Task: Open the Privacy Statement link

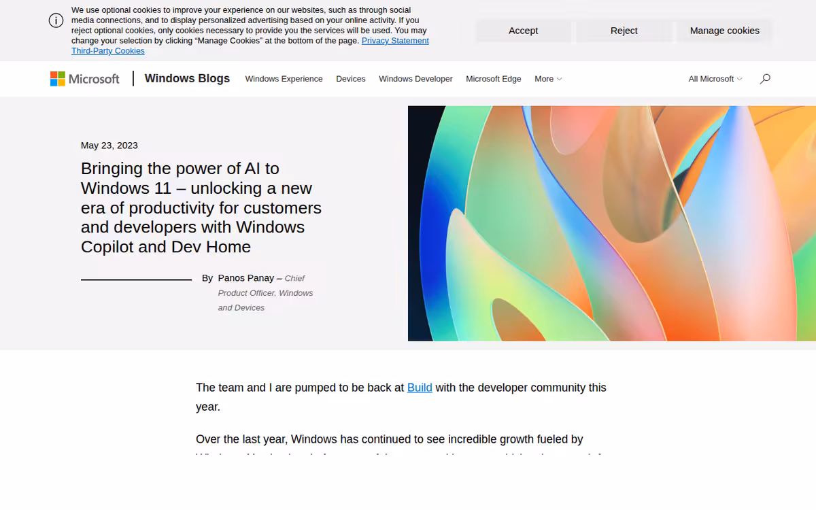Action: point(395,41)
